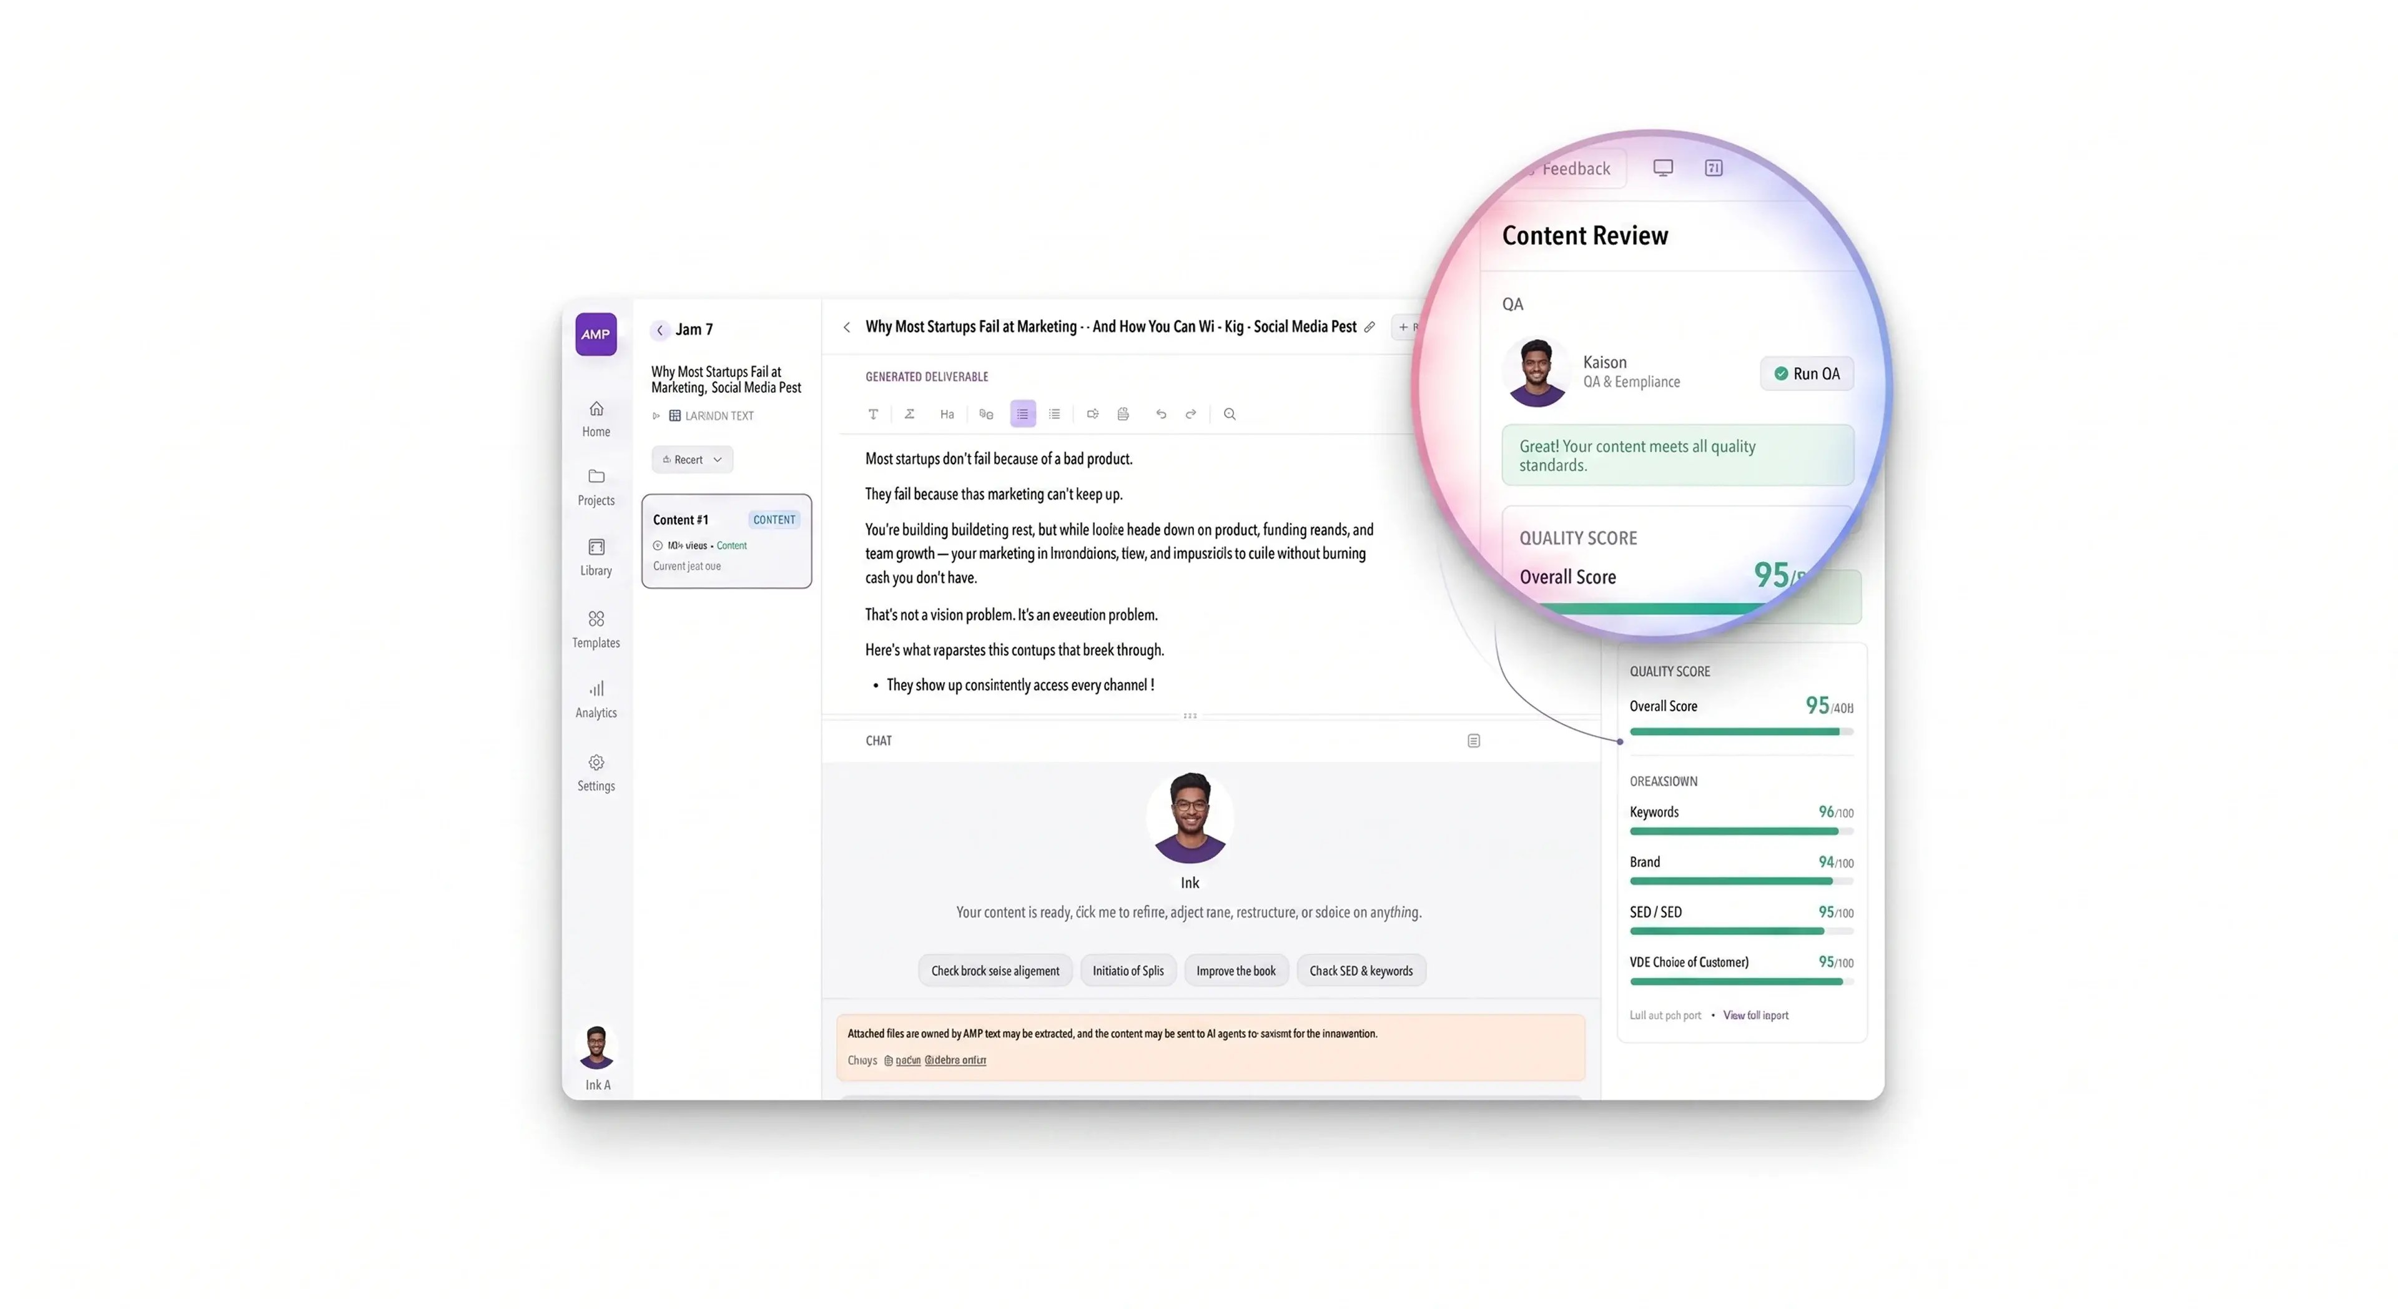Toggle the numbered list button
This screenshot has height=1309, width=2398.
click(1055, 414)
